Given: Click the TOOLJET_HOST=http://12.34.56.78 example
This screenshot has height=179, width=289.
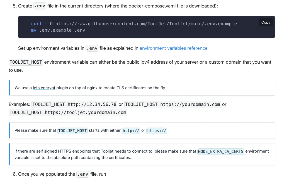Looking at the screenshot, I should 74,104.
